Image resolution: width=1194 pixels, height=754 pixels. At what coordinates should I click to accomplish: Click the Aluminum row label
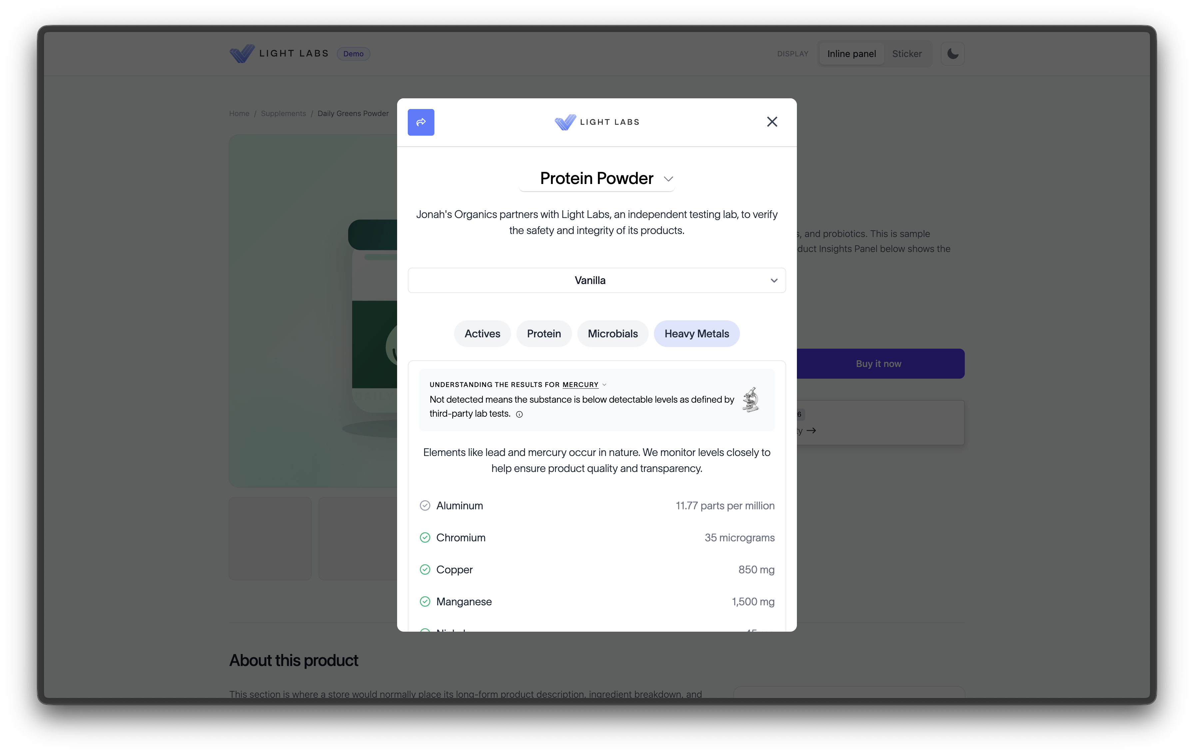point(459,505)
